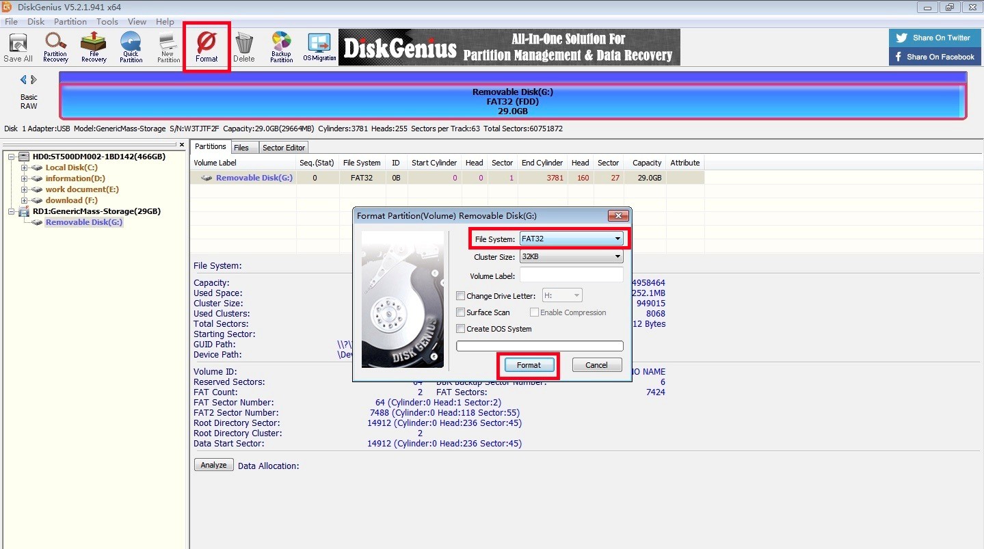This screenshot has height=549, width=984.
Task: Click the DiskGenius banner advertisement
Action: pyautogui.click(x=509, y=47)
